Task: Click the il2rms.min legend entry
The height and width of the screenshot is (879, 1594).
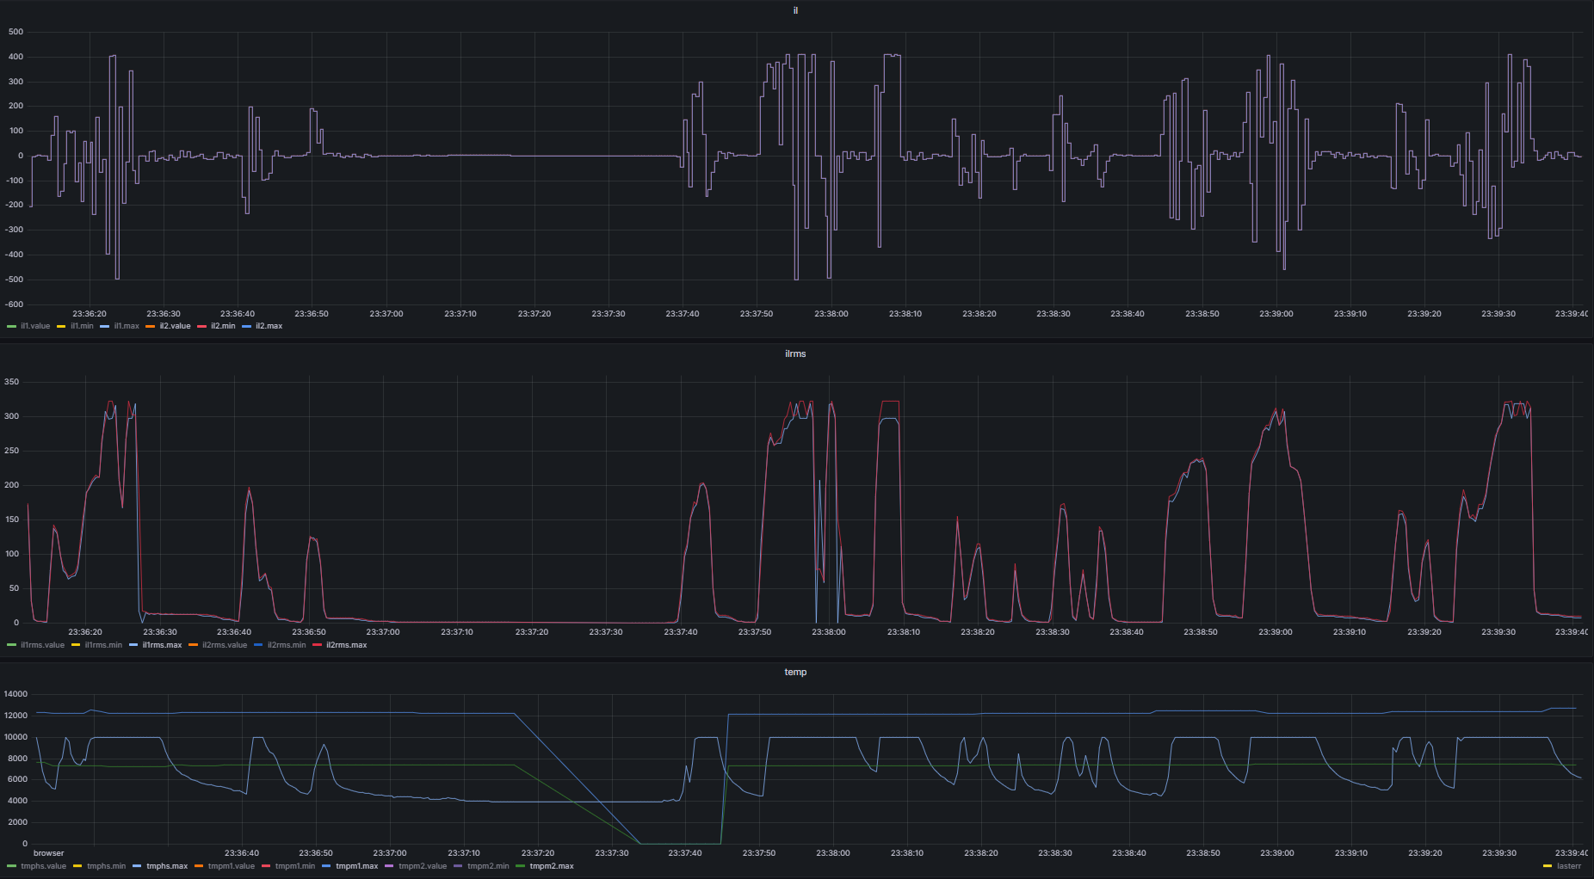Action: [x=287, y=645]
